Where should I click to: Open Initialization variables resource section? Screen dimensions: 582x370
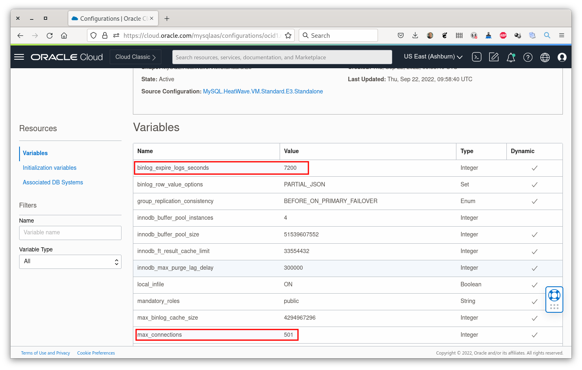pos(50,168)
